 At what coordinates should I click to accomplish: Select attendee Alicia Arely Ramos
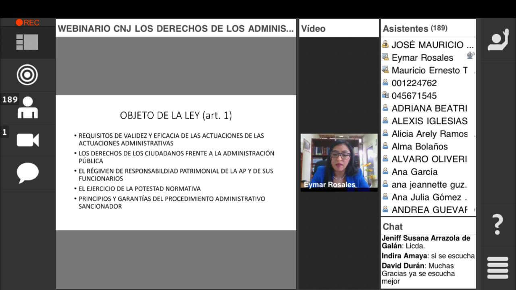(428, 134)
